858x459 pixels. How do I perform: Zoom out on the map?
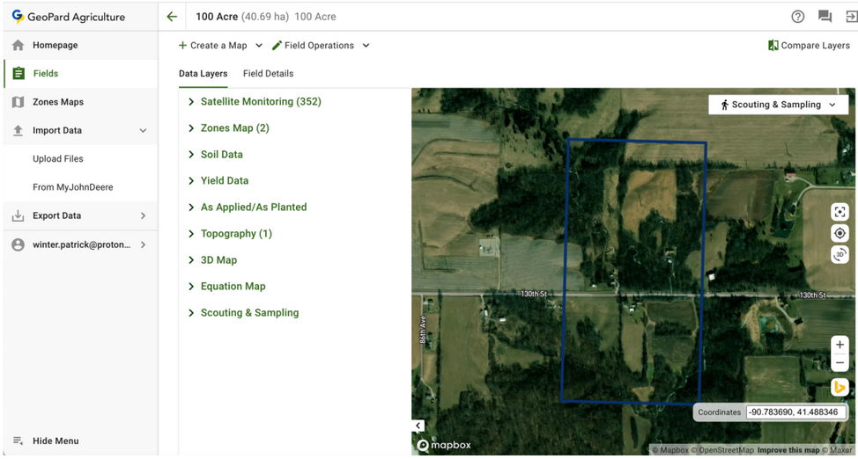click(x=840, y=363)
